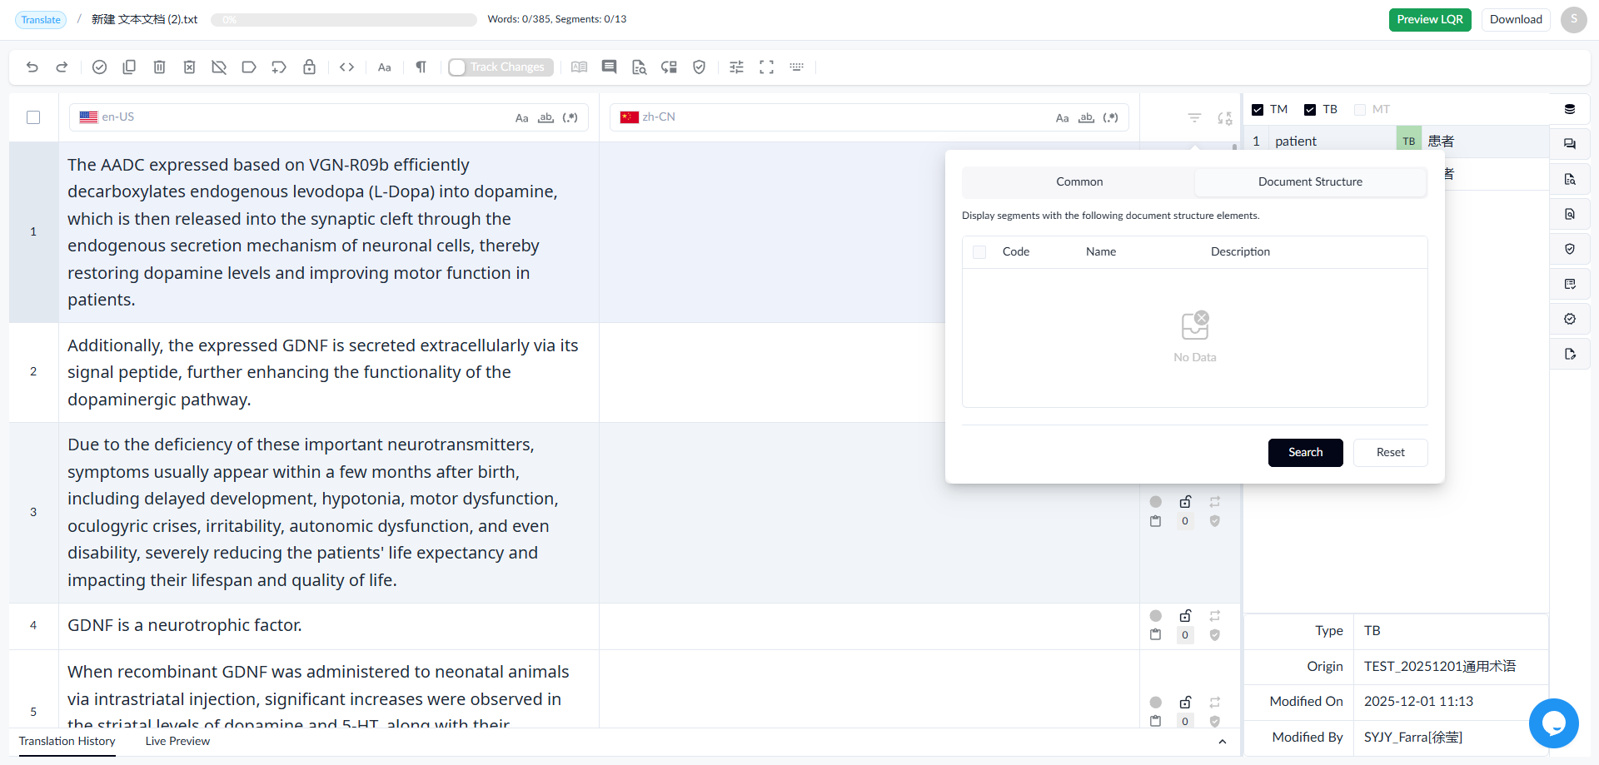Expand the bottom panel chevron

pyautogui.click(x=1223, y=742)
